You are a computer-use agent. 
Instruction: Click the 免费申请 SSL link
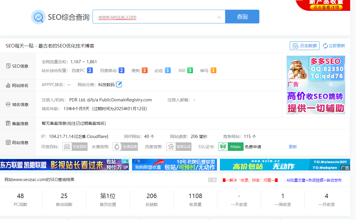coord(253,147)
